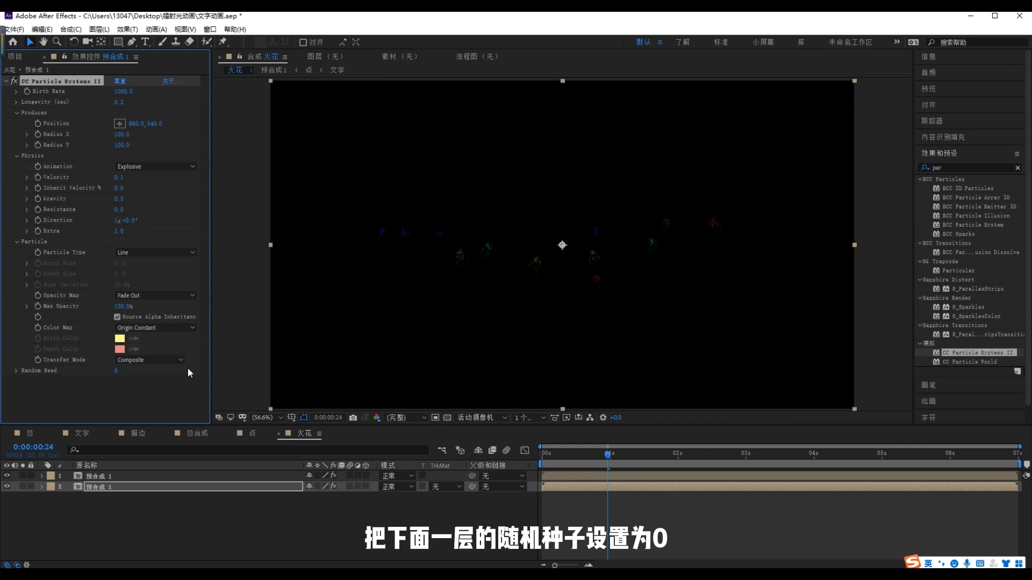
Task: Click the yellow Birth Color swatch
Action: (119, 338)
